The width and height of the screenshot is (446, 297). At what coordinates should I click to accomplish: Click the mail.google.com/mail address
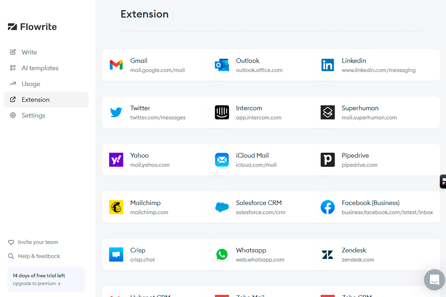tap(157, 70)
